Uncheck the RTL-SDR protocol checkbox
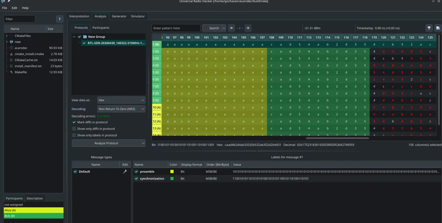The height and width of the screenshot is (223, 442). tap(84, 43)
